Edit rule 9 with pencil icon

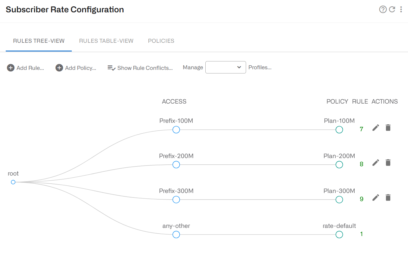(375, 198)
